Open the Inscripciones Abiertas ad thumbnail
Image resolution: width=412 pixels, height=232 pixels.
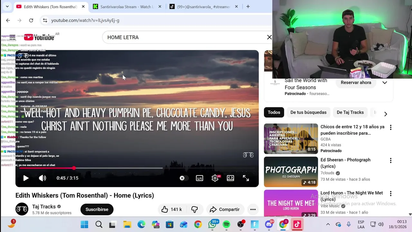[291, 139]
